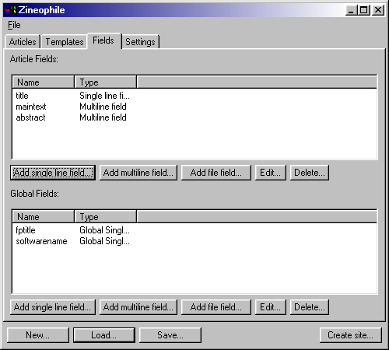Open the Settings tab
Image resolution: width=389 pixels, height=350 pixels.
(x=140, y=42)
